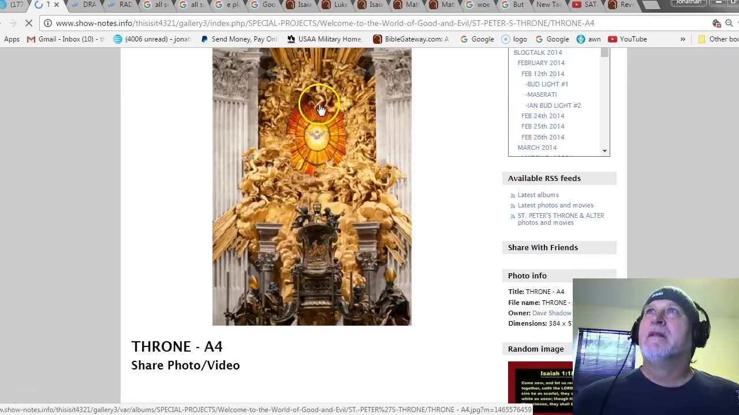Select FEB 12th 2014 in the album tree
This screenshot has width=739, height=415.
(543, 74)
